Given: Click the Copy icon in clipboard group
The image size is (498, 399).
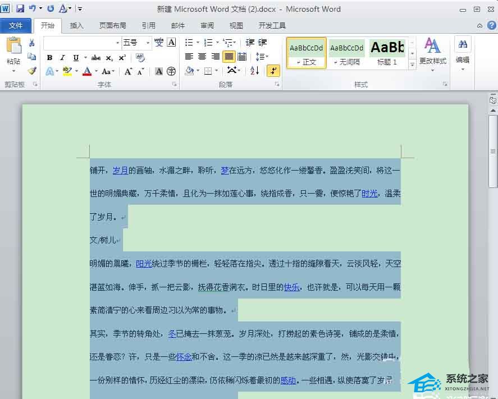Looking at the screenshot, I should (32, 57).
